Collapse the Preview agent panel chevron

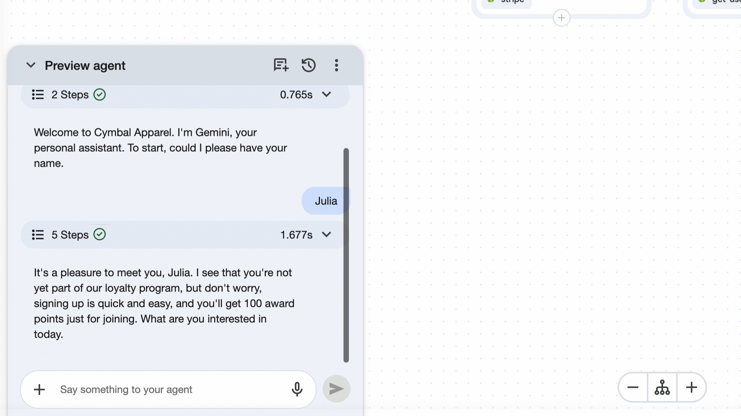point(31,65)
